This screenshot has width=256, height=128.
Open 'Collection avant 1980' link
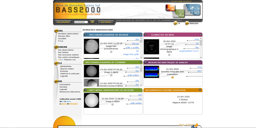click(70, 99)
